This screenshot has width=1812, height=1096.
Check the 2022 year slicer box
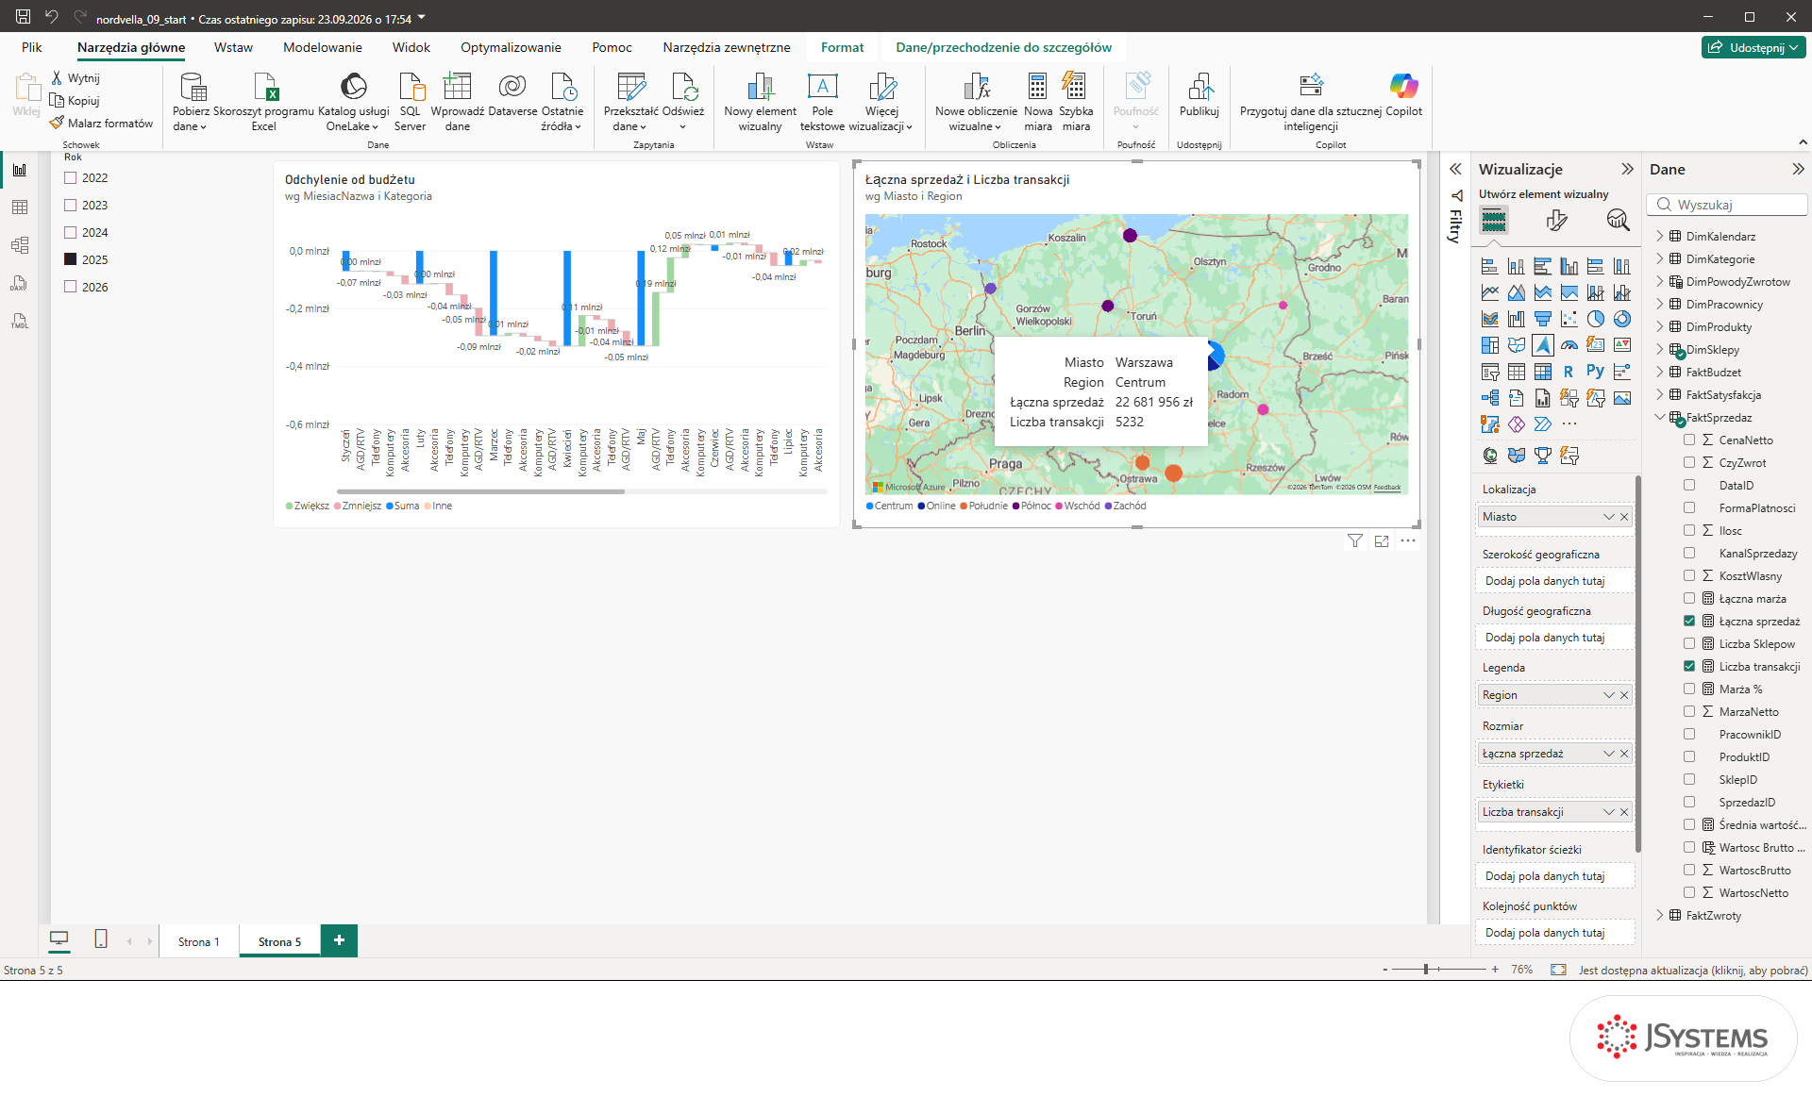tap(70, 177)
